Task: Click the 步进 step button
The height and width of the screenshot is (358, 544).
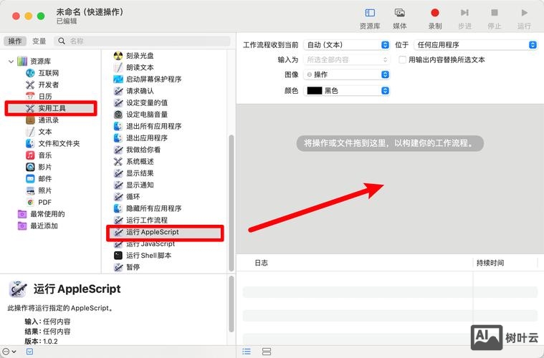Action: coord(464,19)
